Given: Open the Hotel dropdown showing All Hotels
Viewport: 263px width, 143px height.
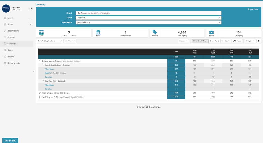Looking at the screenshot, I should [148, 18].
